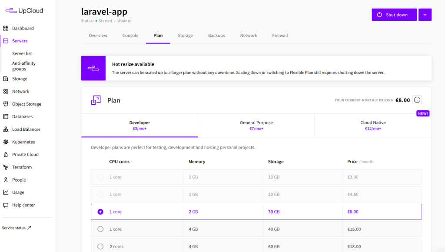Click the Load Balancer sidebar icon
Screen dimensions: 445x252
[6, 129]
